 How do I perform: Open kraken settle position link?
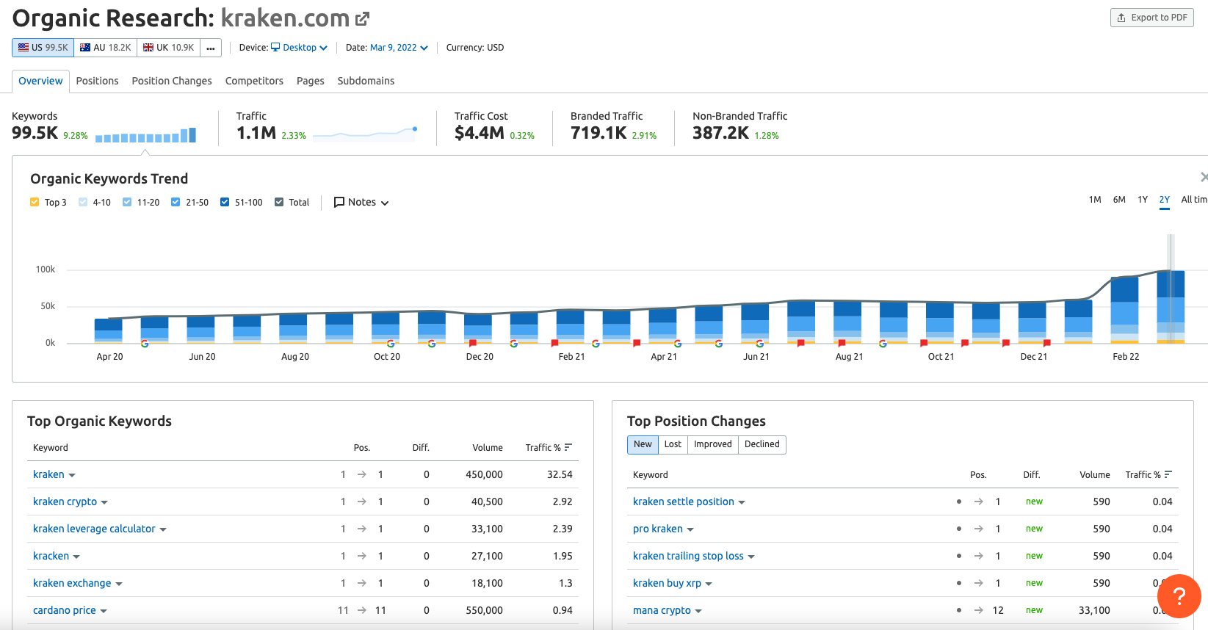(684, 502)
